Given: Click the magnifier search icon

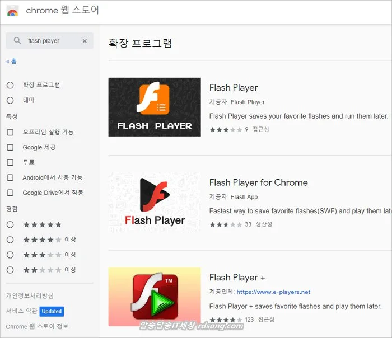Looking at the screenshot, I should [x=17, y=41].
